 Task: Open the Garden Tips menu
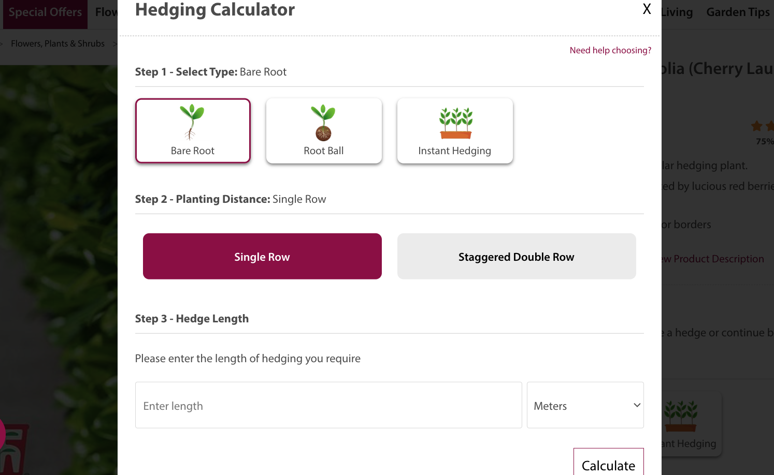point(738,11)
